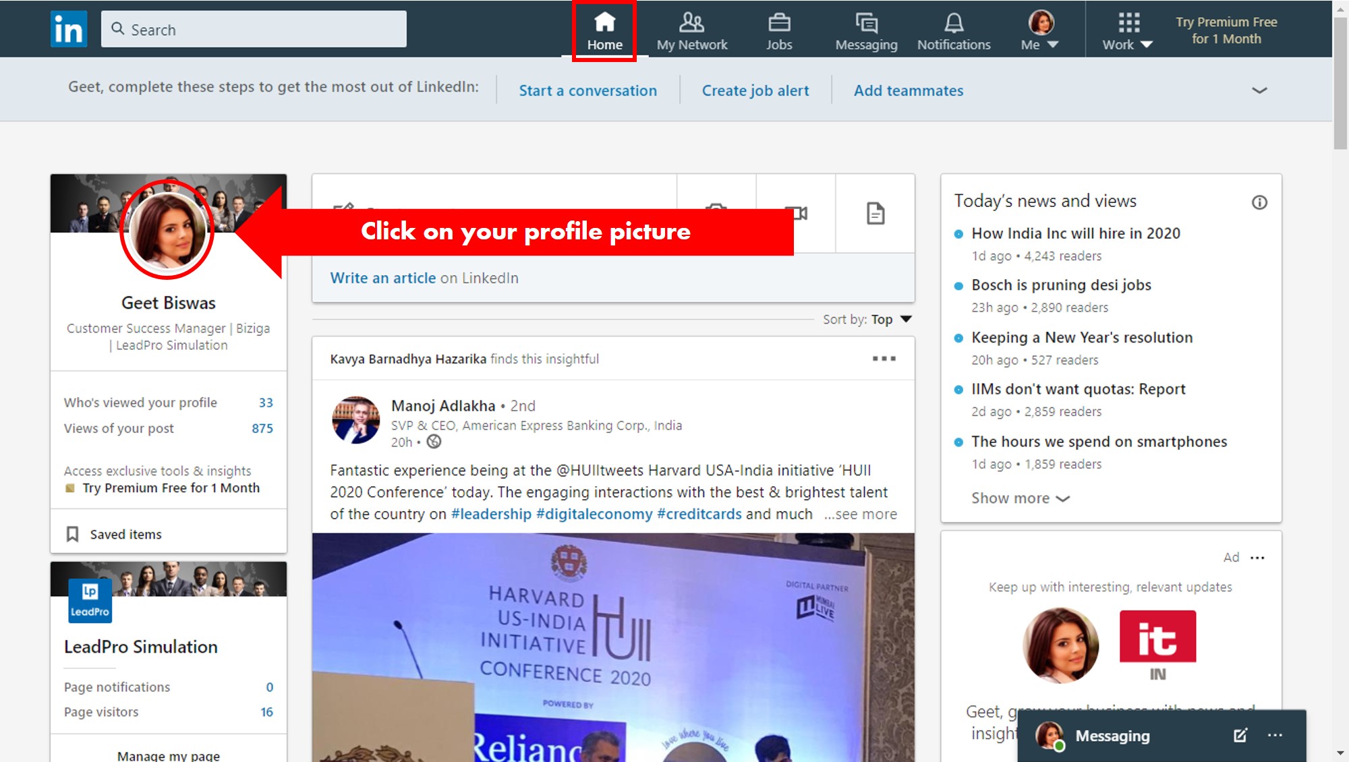Open three-dot menu on Manoj Adlakha post
This screenshot has height=762, width=1349.
click(x=884, y=359)
